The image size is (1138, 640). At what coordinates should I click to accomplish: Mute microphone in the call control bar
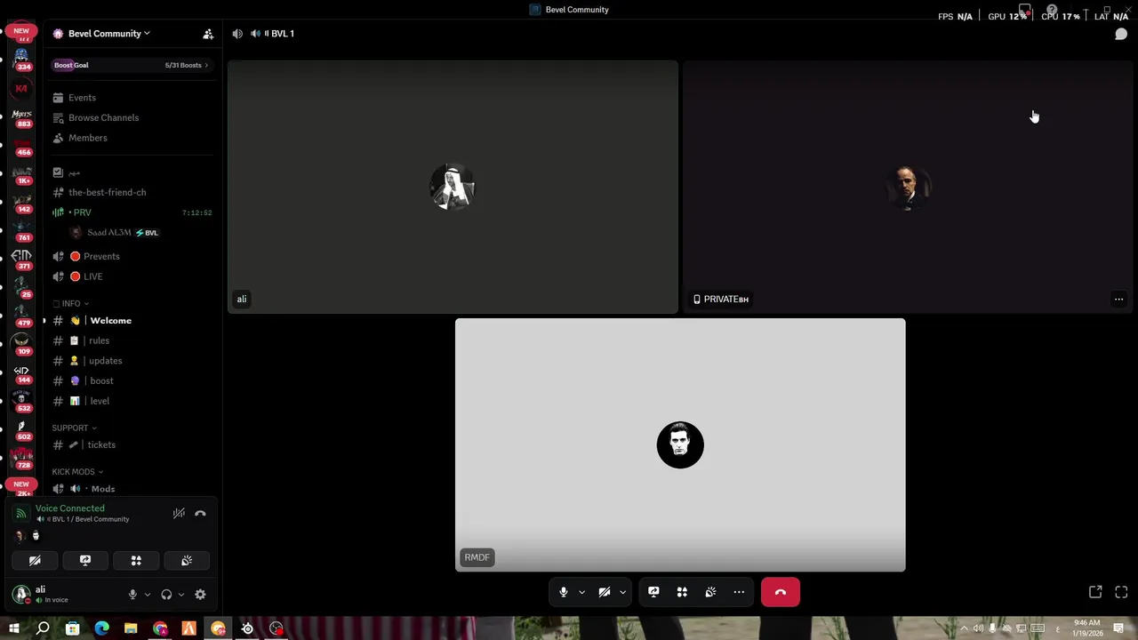tap(564, 592)
